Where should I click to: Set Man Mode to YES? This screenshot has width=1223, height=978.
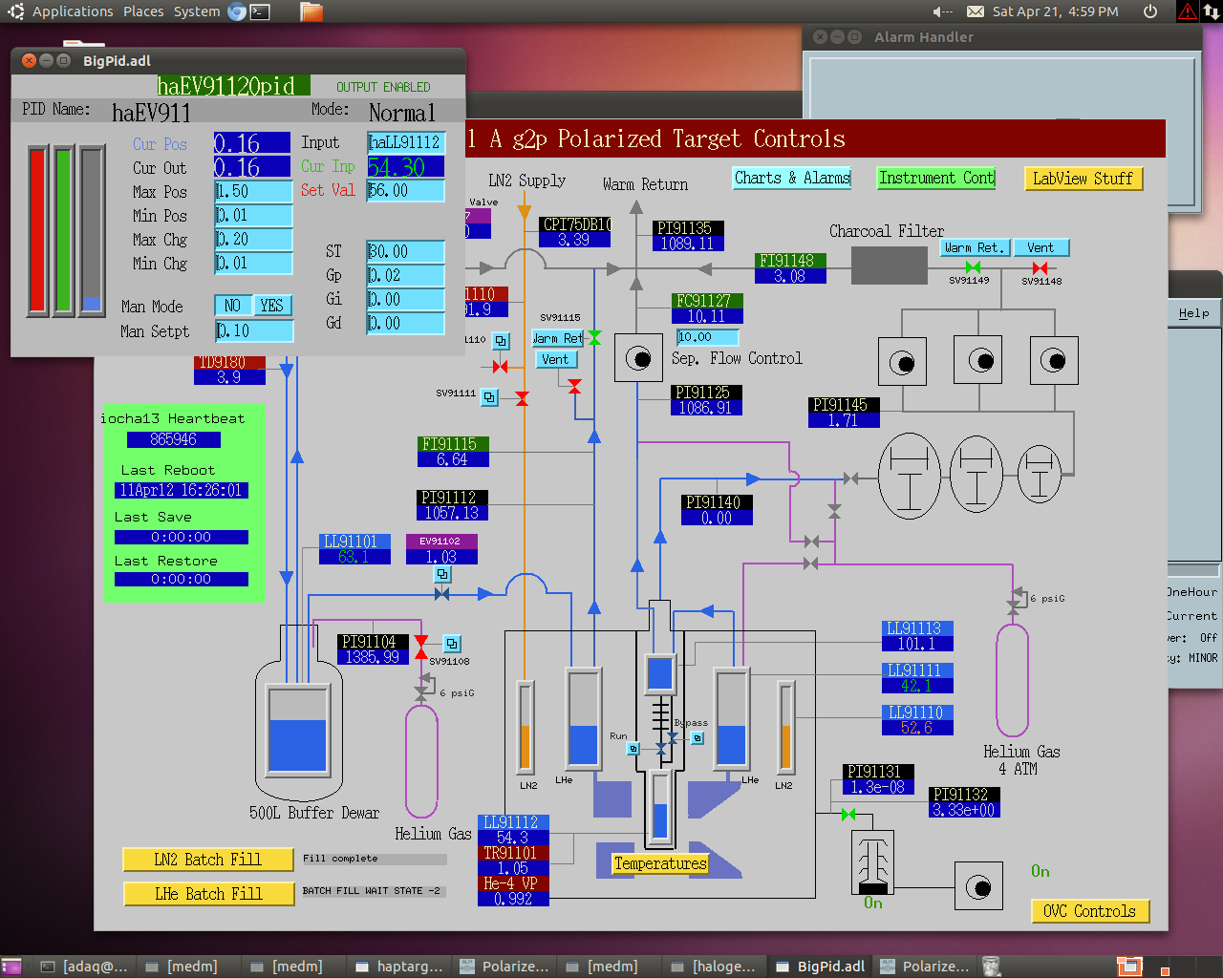click(x=272, y=306)
